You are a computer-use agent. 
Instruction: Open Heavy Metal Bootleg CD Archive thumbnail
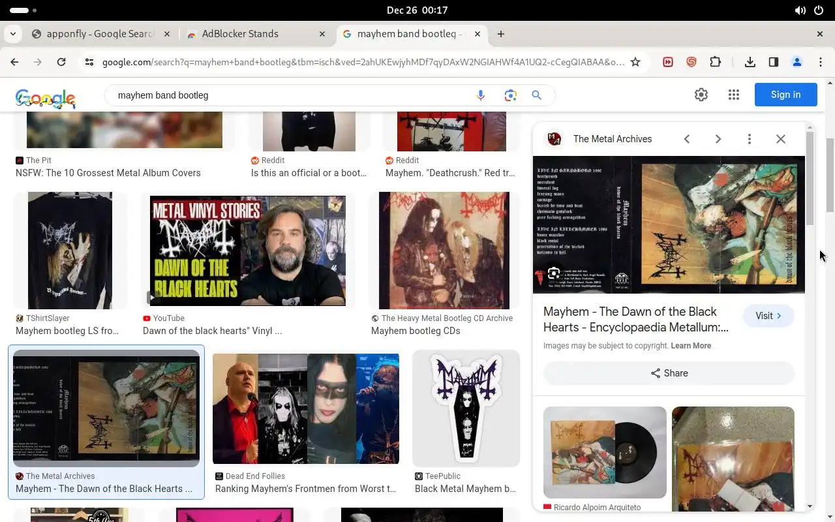[x=444, y=251]
